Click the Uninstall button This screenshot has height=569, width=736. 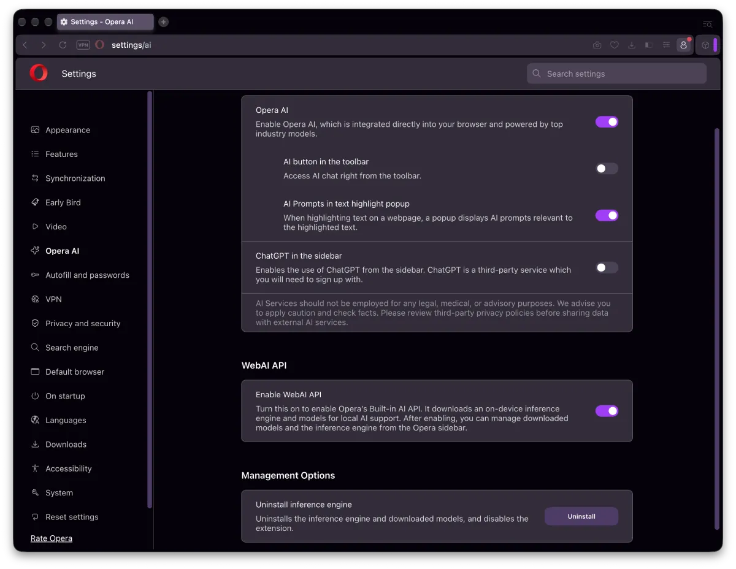(x=581, y=516)
